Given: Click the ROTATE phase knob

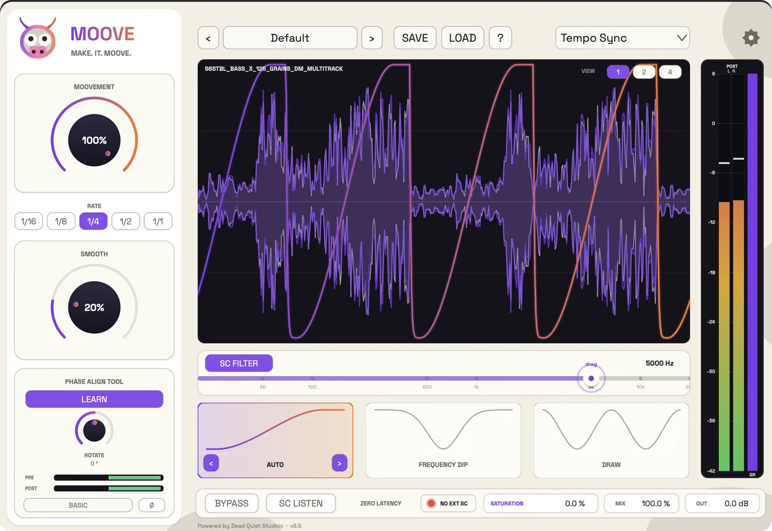Looking at the screenshot, I should tap(94, 431).
